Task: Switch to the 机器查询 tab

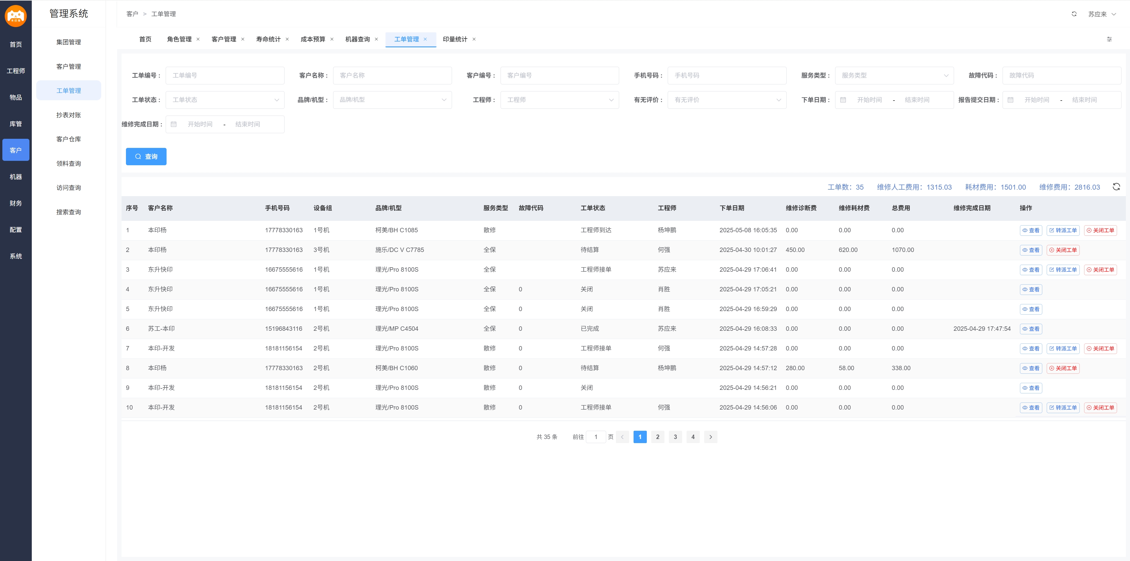Action: coord(358,39)
